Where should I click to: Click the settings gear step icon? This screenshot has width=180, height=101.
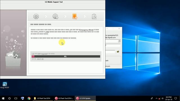coord(36,16)
